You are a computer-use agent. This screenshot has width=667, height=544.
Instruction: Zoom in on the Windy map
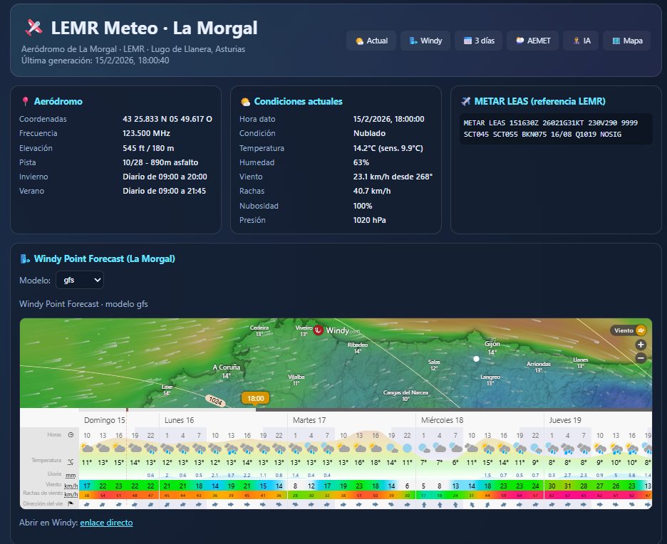(641, 345)
